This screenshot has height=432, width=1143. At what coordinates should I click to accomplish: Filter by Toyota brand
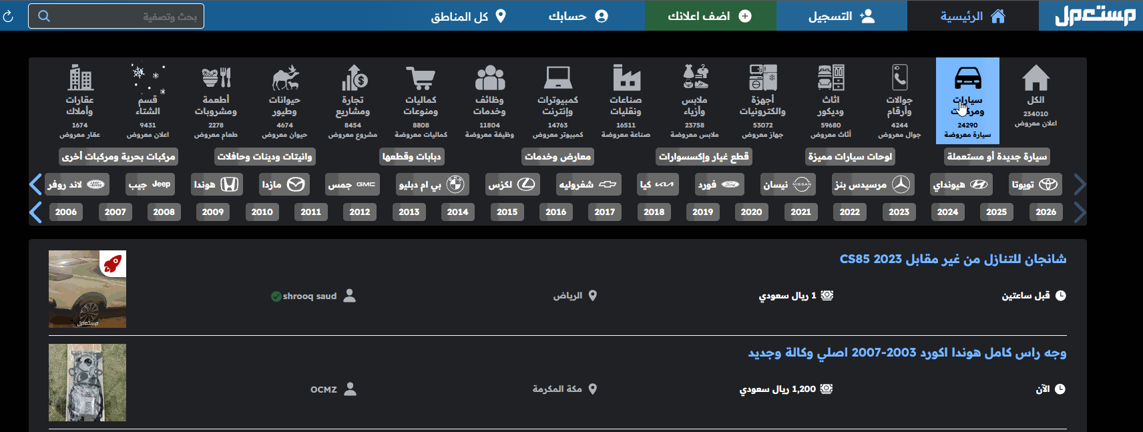pyautogui.click(x=1034, y=185)
